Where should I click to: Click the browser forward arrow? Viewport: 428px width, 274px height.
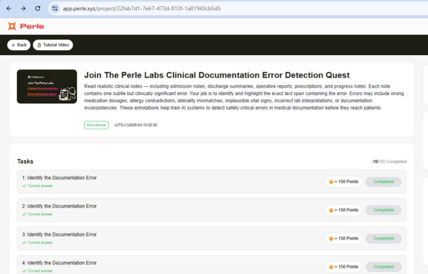click(23, 8)
